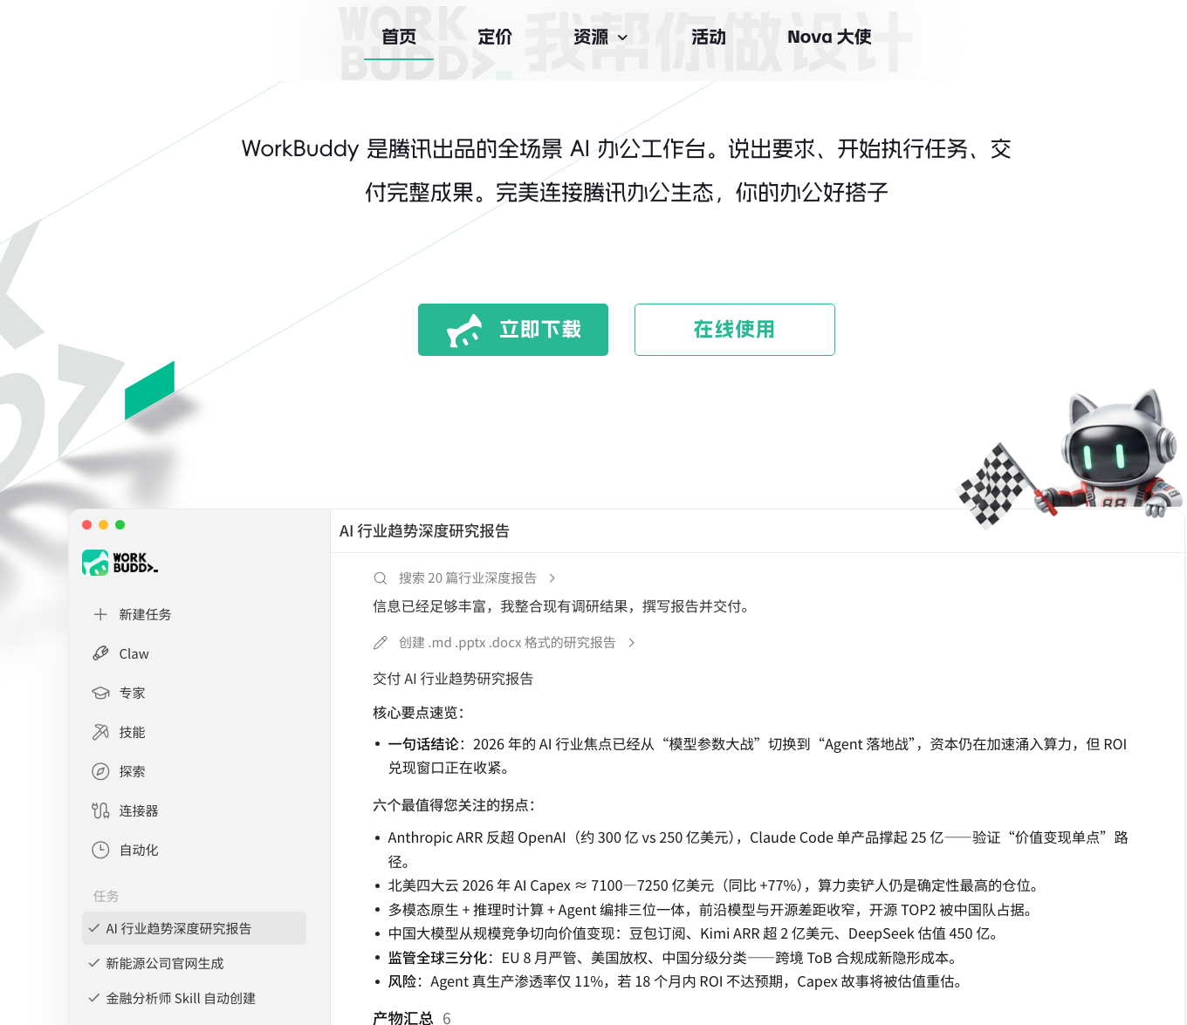Click the 任务 section label in the sidebar
Image resolution: width=1187 pixels, height=1025 pixels.
pyautogui.click(x=106, y=896)
